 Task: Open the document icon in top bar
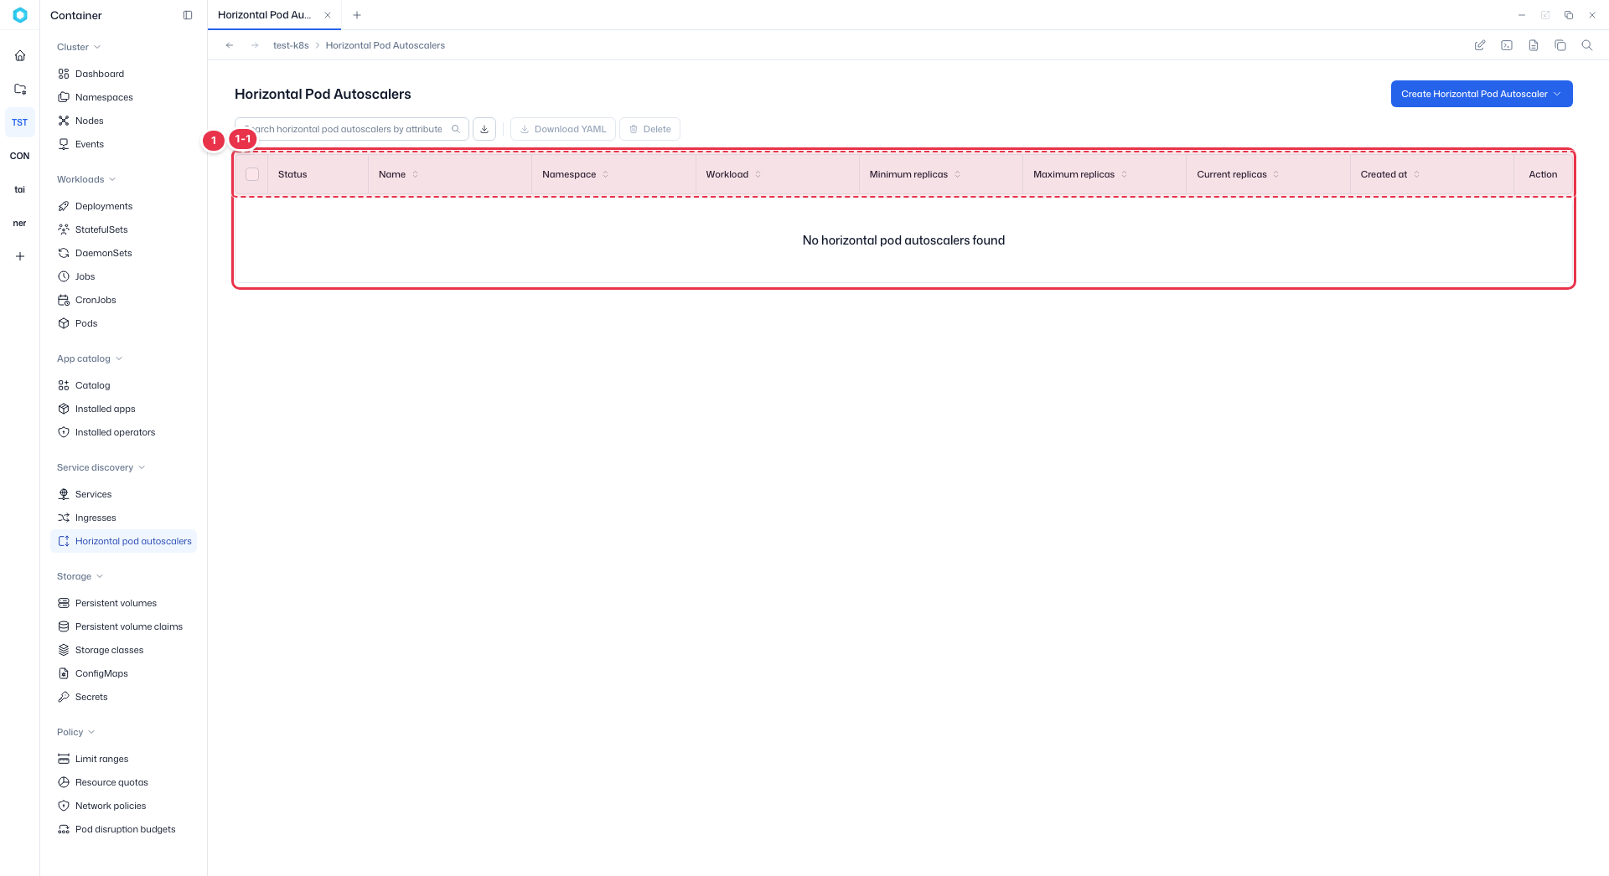point(1534,45)
